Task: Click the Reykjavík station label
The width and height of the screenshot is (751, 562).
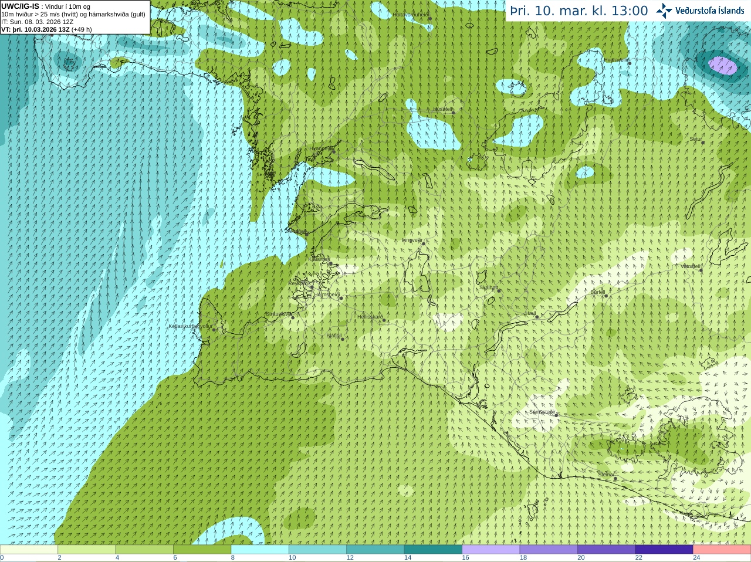Action: coord(299,283)
